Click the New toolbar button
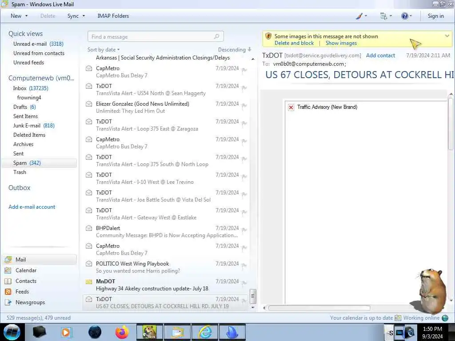 [x=16, y=16]
